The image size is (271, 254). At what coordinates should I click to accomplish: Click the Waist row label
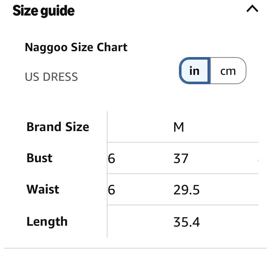pyautogui.click(x=43, y=189)
